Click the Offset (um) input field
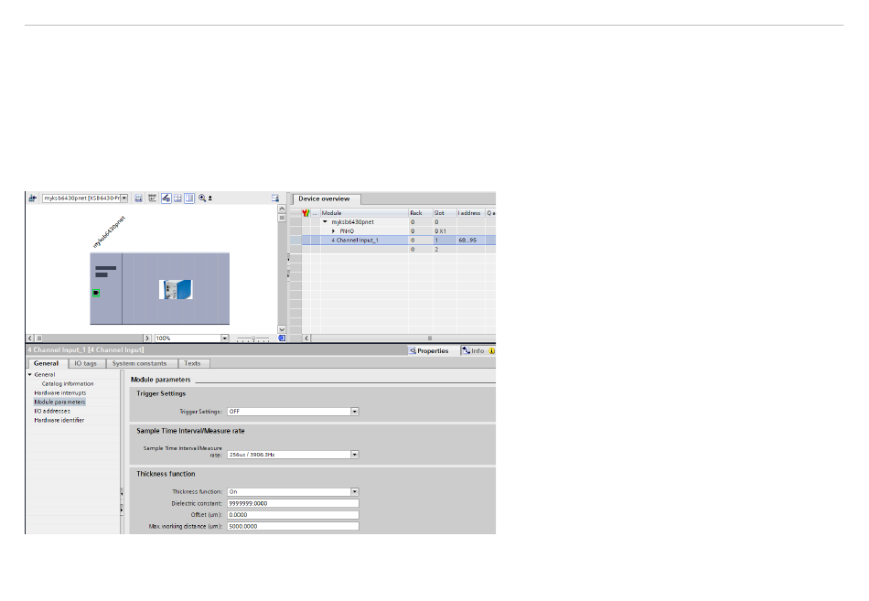 click(294, 515)
